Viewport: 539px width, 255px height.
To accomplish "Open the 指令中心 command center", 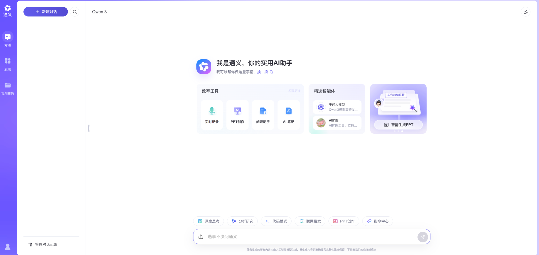I will 378,221.
